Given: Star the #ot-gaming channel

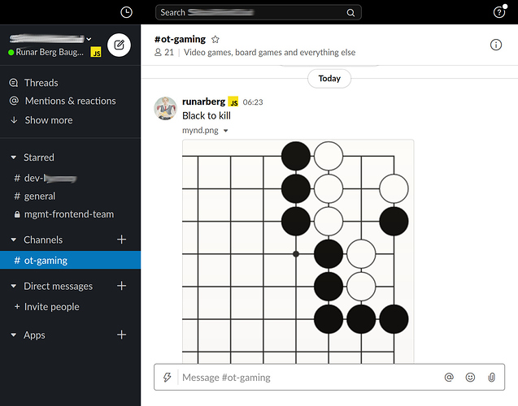Looking at the screenshot, I should tap(215, 39).
